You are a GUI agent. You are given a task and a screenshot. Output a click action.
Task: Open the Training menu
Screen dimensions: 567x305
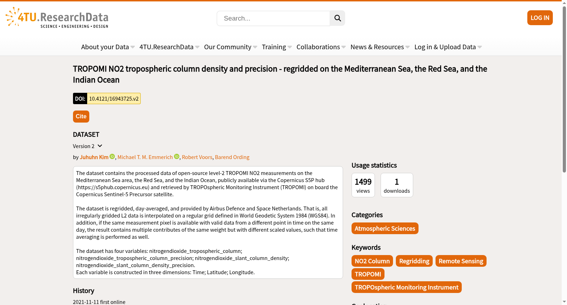coord(276,47)
